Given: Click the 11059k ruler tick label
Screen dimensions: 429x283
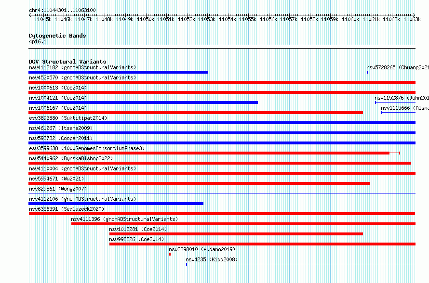Looking at the screenshot, I should pyautogui.click(x=330, y=19).
